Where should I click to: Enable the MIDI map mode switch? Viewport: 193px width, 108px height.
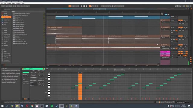(184, 6)
